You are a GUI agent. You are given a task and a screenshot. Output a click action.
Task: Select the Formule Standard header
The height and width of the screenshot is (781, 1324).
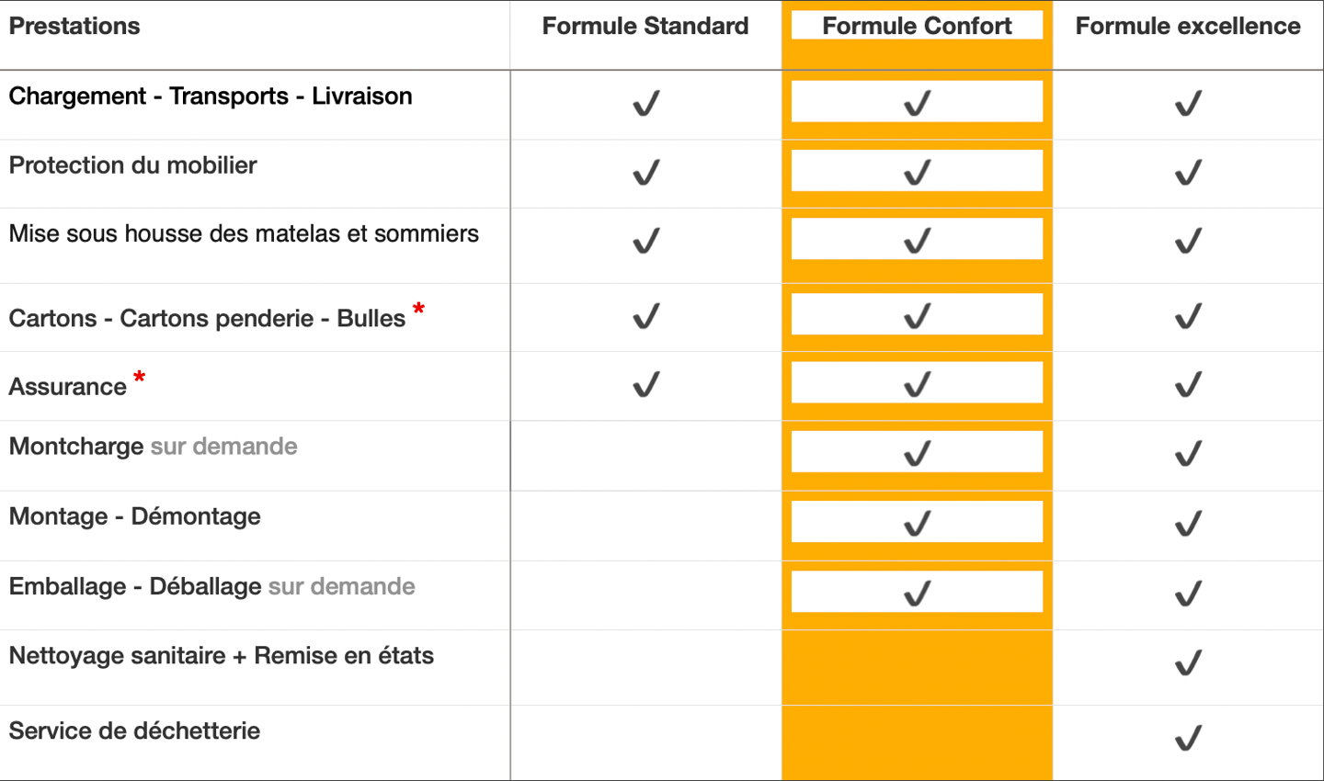click(x=645, y=26)
